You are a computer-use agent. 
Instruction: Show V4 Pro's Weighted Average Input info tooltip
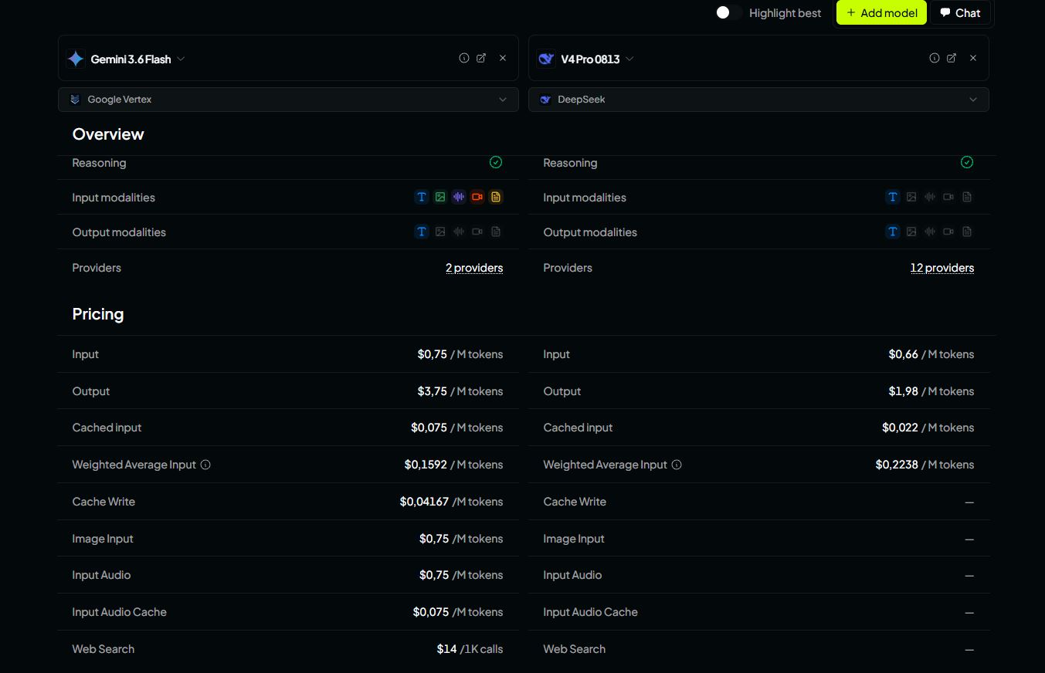click(x=677, y=465)
